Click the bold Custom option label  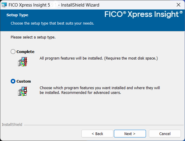pos(24,81)
